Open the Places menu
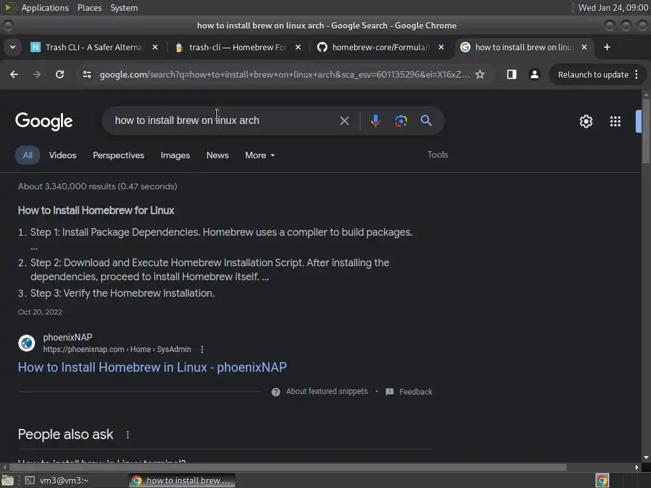This screenshot has width=651, height=488. [x=90, y=8]
